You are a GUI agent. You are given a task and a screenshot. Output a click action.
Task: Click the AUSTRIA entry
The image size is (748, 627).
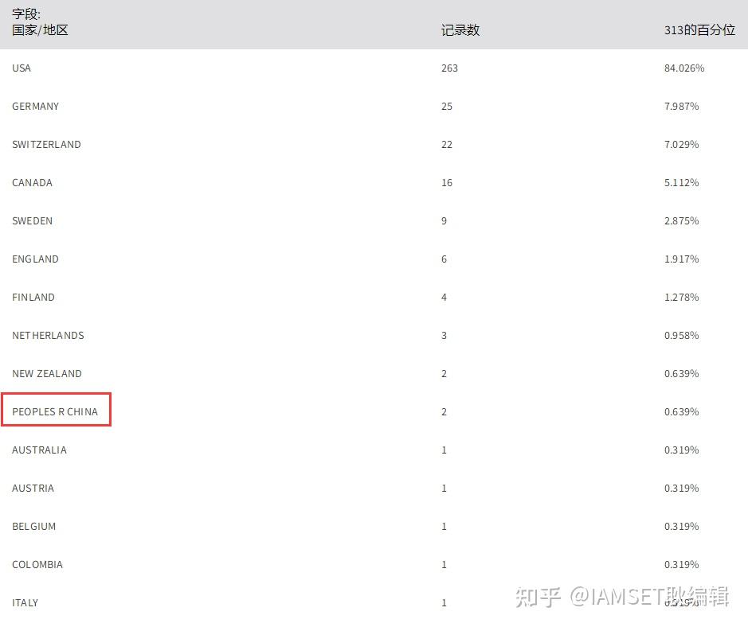click(33, 489)
